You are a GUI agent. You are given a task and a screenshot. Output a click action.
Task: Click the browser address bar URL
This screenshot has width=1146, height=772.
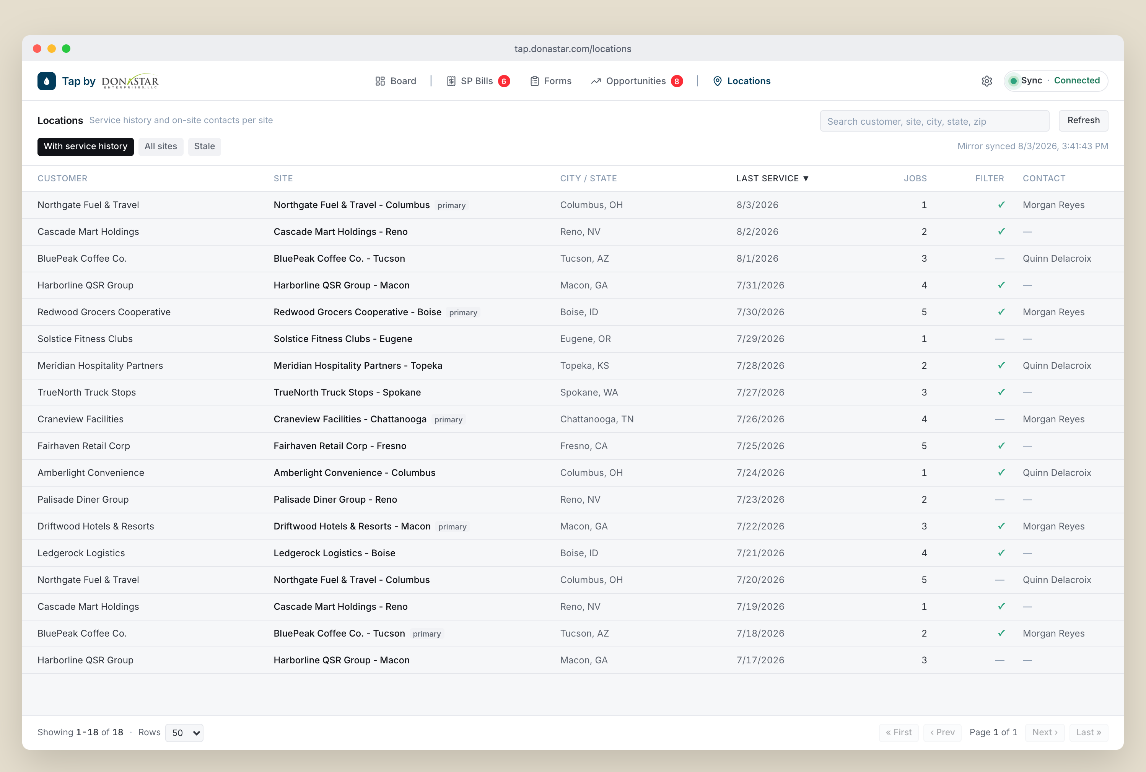(573, 49)
